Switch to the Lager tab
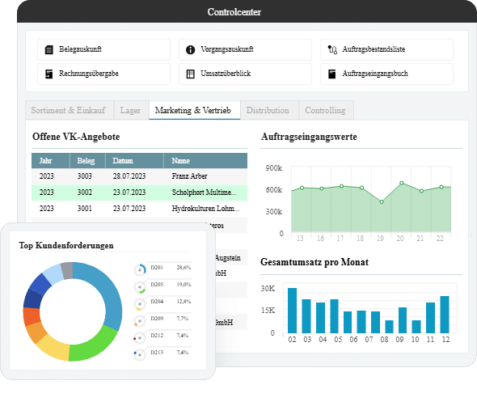The height and width of the screenshot is (419, 477). [x=132, y=110]
